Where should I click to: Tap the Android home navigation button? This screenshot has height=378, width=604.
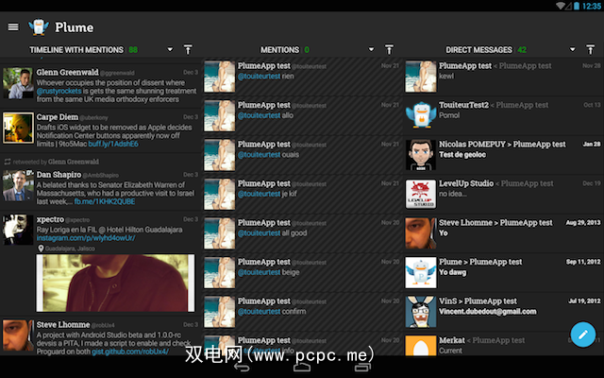tap(302, 367)
